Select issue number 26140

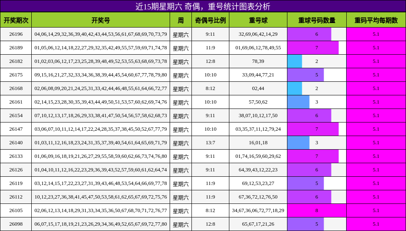tap(16, 143)
